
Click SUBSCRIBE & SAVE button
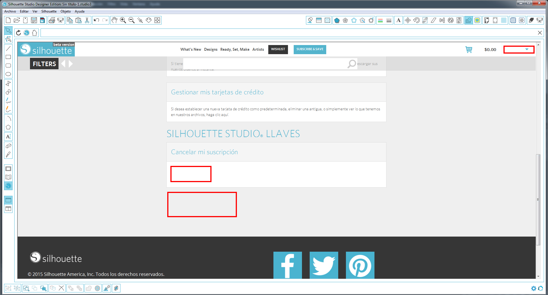pos(310,49)
